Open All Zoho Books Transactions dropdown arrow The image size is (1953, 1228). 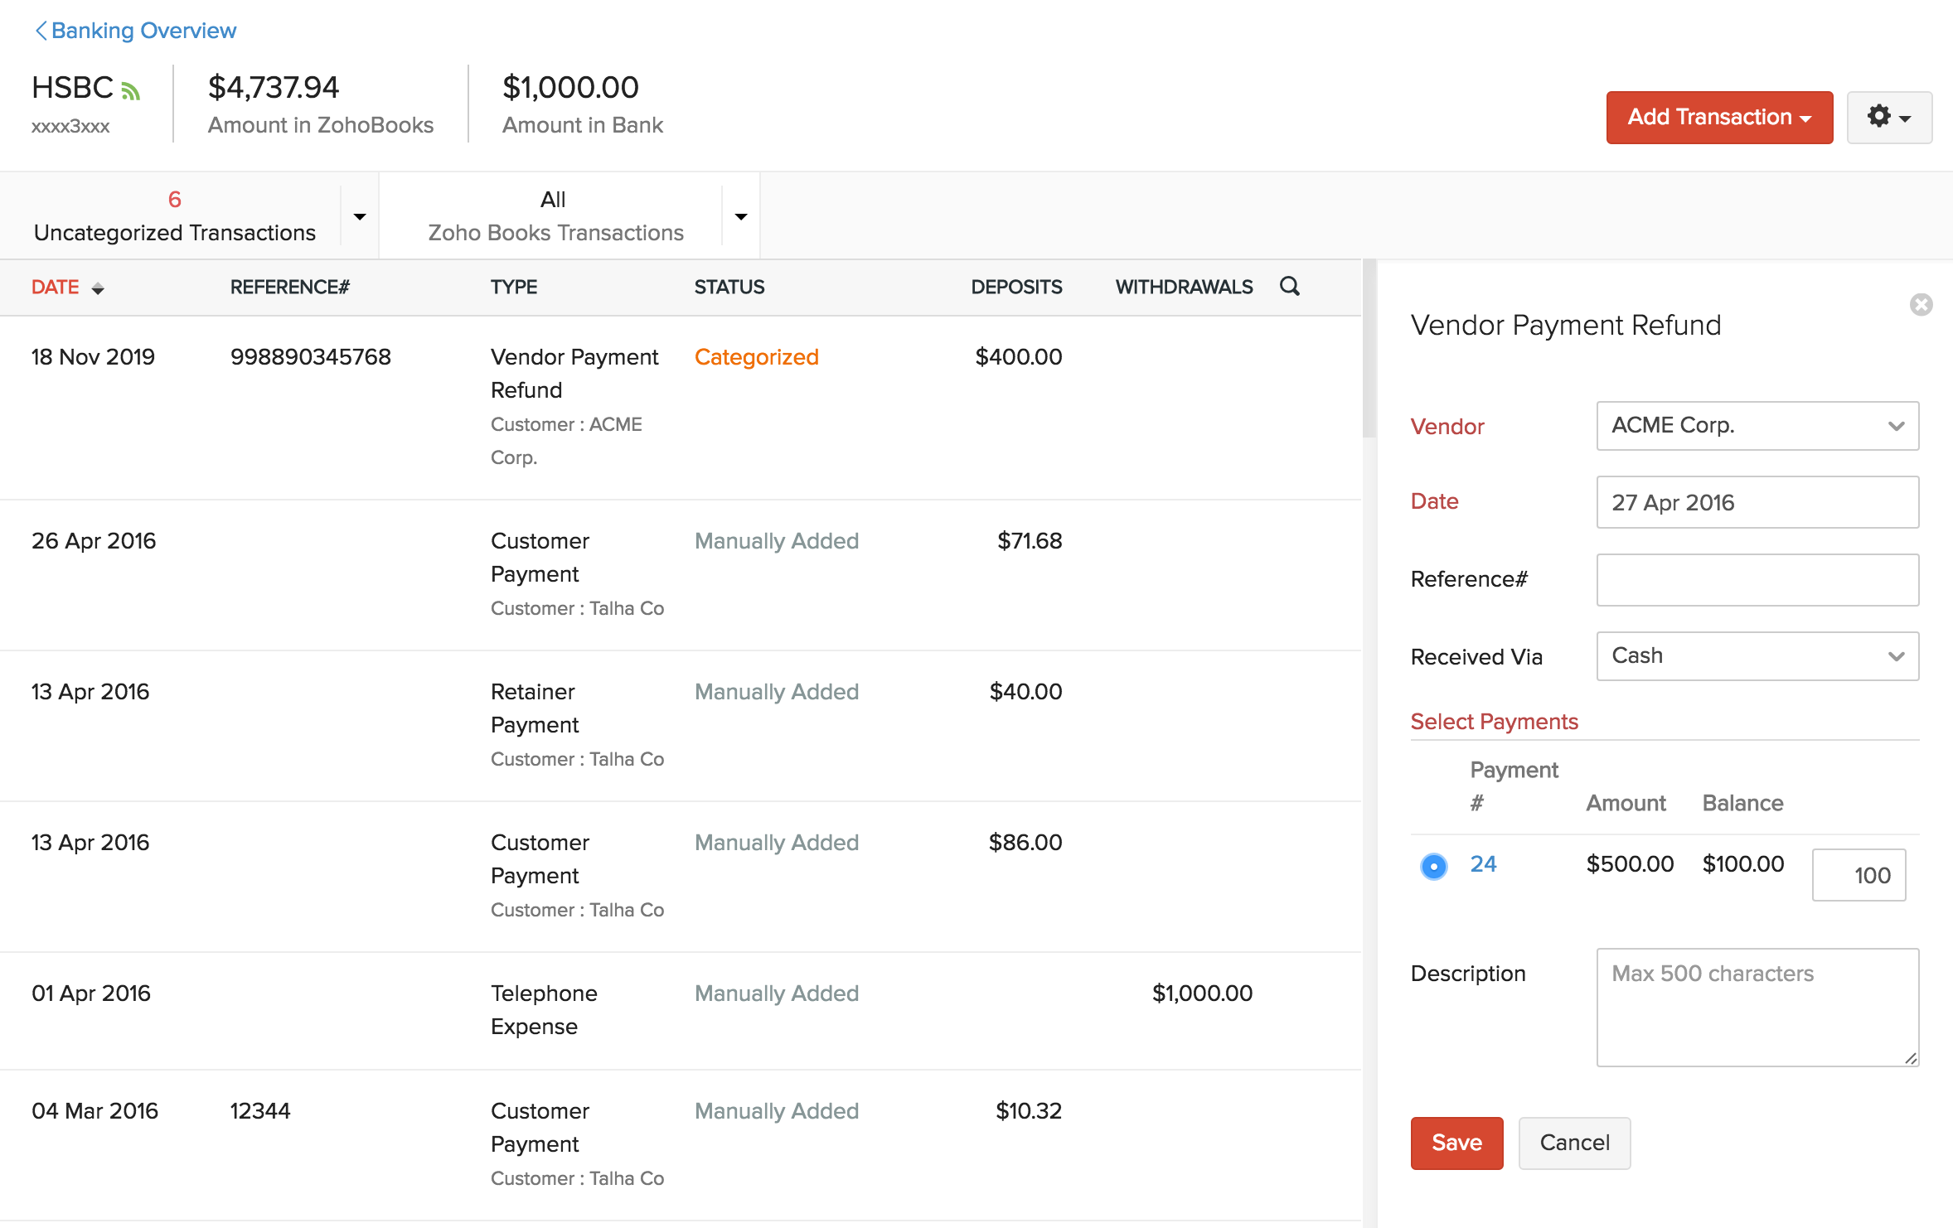coord(741,216)
